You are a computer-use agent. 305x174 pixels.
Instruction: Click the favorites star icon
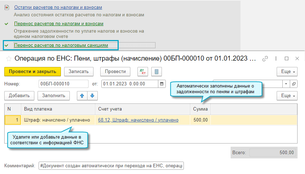(x=8, y=58)
